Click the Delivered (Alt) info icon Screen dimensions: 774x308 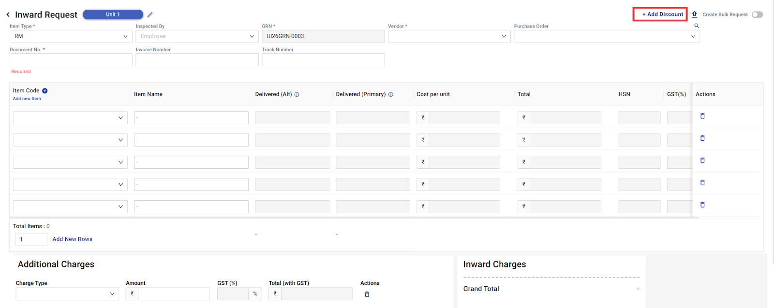click(297, 95)
